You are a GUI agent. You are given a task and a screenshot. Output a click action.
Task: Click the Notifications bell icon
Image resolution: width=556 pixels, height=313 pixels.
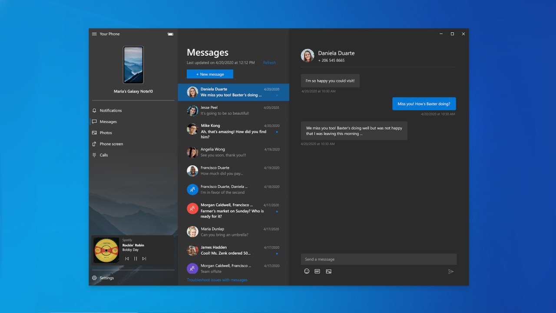(x=94, y=110)
